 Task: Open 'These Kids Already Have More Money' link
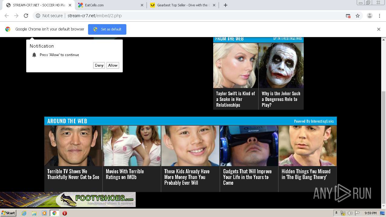187,177
